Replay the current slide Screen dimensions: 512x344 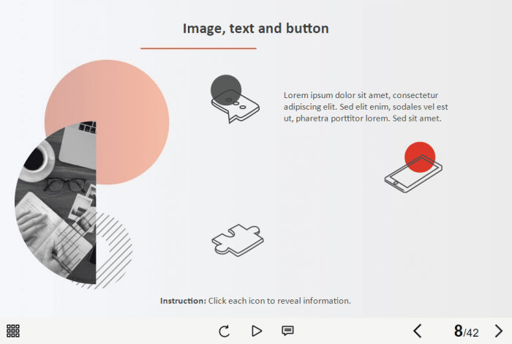[x=225, y=331]
